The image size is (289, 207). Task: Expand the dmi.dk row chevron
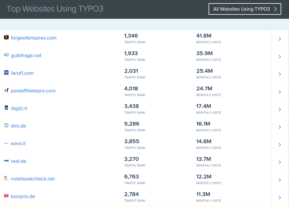point(279,127)
